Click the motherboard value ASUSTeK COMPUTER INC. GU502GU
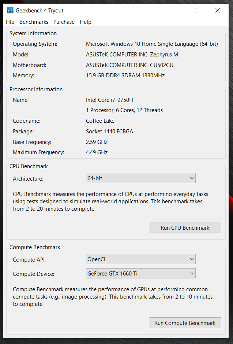The image size is (233, 344). pyautogui.click(x=129, y=65)
